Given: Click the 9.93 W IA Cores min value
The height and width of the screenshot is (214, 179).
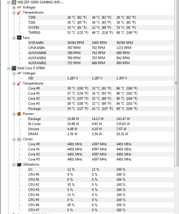Looking at the screenshot, I should (97, 124).
